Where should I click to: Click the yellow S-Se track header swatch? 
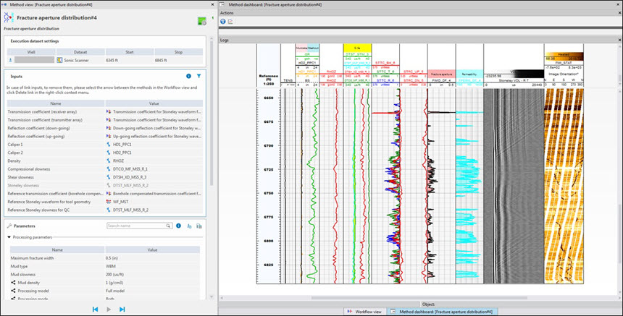point(357,48)
